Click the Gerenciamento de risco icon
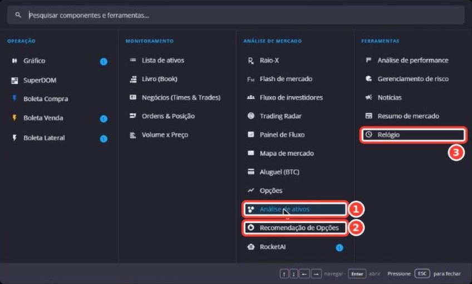 (x=368, y=78)
